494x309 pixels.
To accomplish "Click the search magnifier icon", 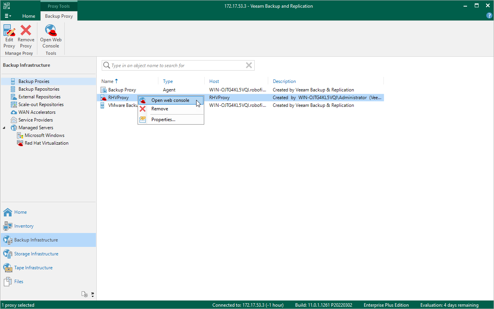I will [x=107, y=66].
